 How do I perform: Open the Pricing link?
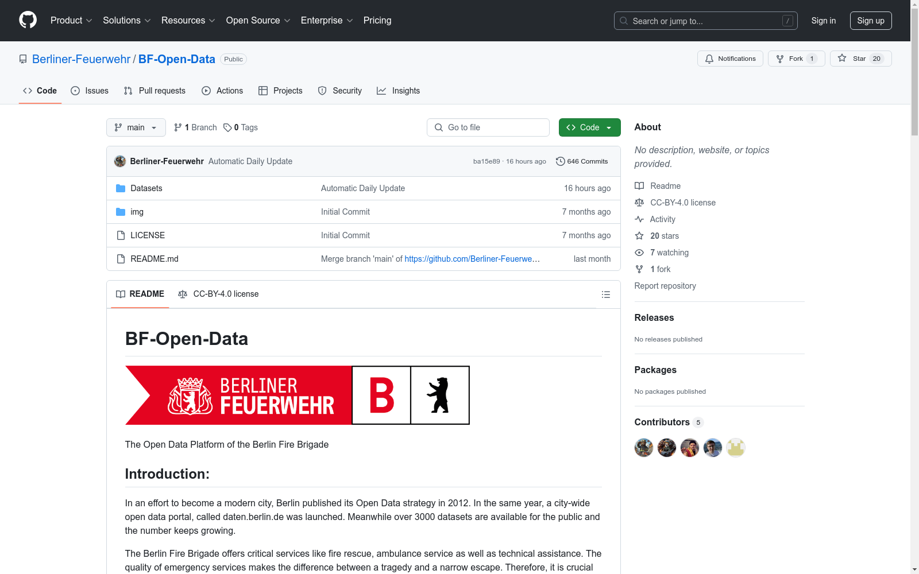click(377, 21)
